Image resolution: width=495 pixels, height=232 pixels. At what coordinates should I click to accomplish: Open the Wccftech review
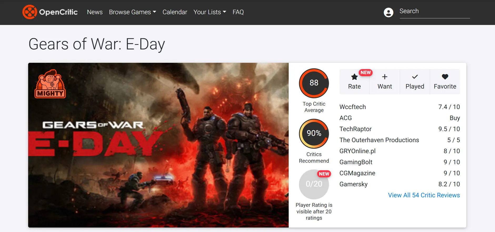coord(353,107)
